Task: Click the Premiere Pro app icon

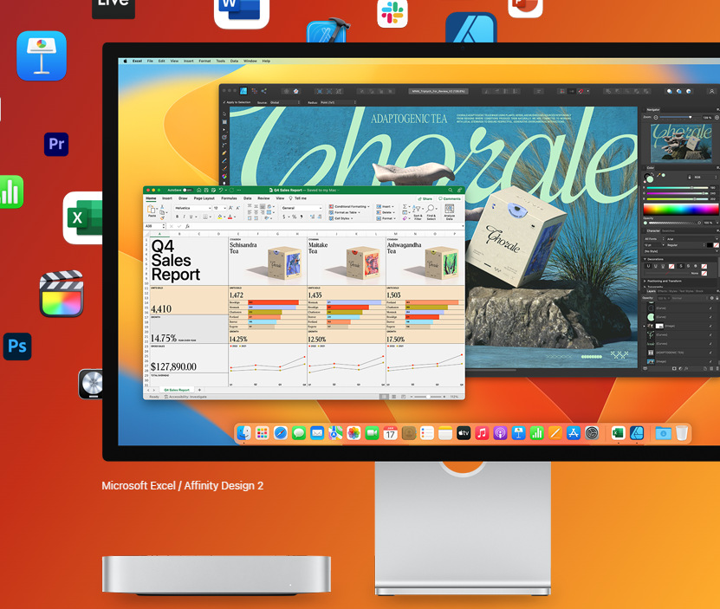Action: pos(56,144)
